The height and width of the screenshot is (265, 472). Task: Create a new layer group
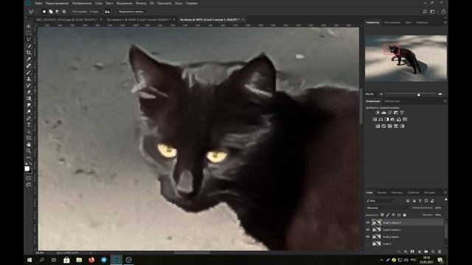click(426, 252)
